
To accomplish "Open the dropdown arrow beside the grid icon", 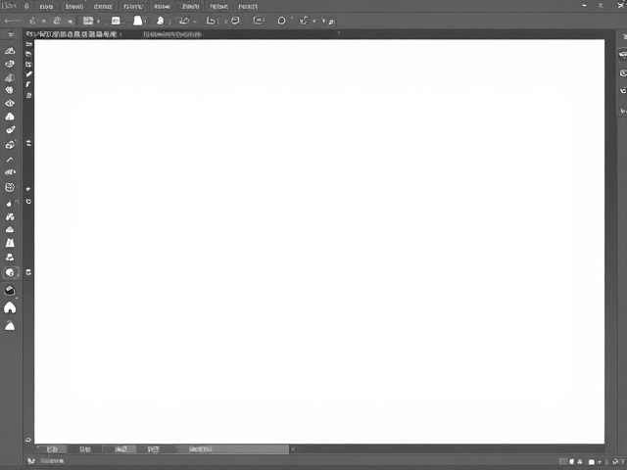I will (98, 22).
